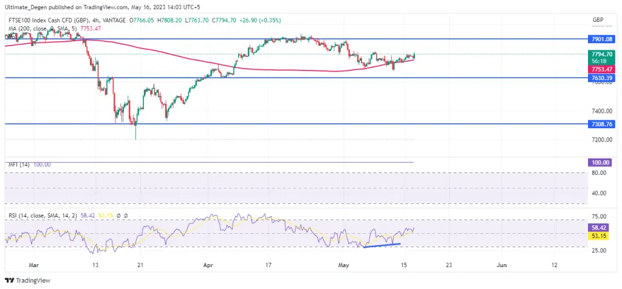Click the 7200.00 price axis value
The width and height of the screenshot is (622, 289).
[x=601, y=140]
